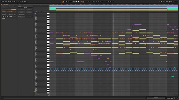Open Key map mode
Screen dimensions: 179x100
tap(164, 2)
